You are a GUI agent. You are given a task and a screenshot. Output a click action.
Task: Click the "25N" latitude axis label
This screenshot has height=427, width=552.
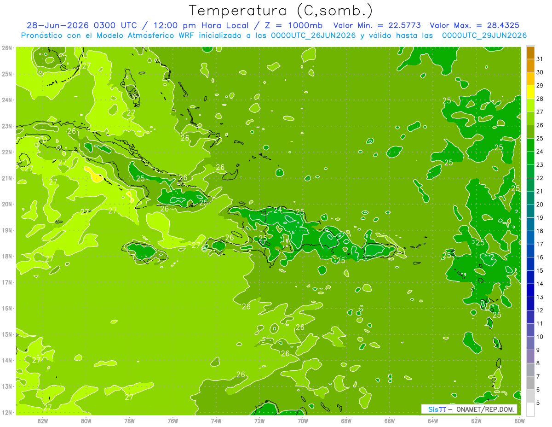[7, 74]
